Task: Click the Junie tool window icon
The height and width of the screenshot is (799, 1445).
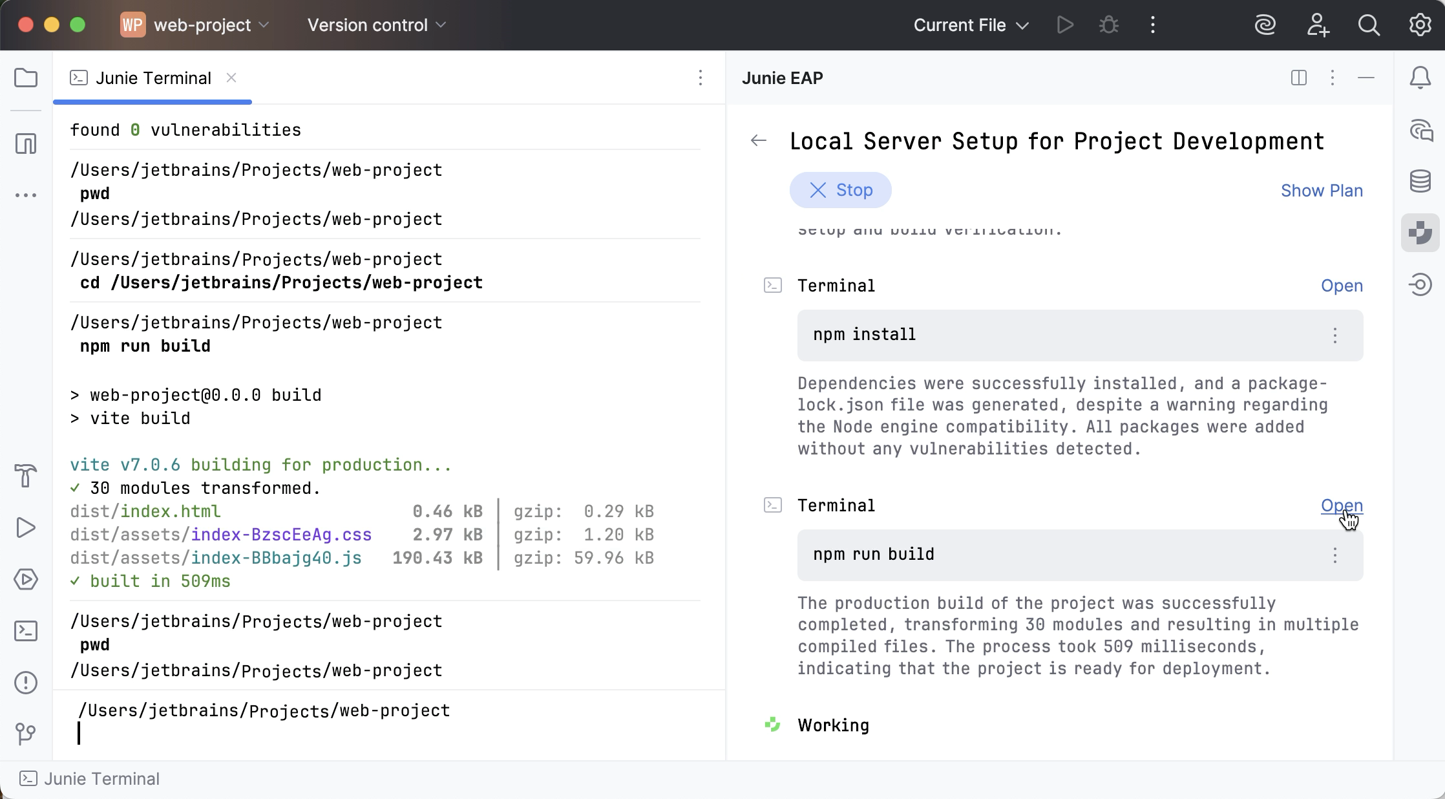Action: (1420, 233)
